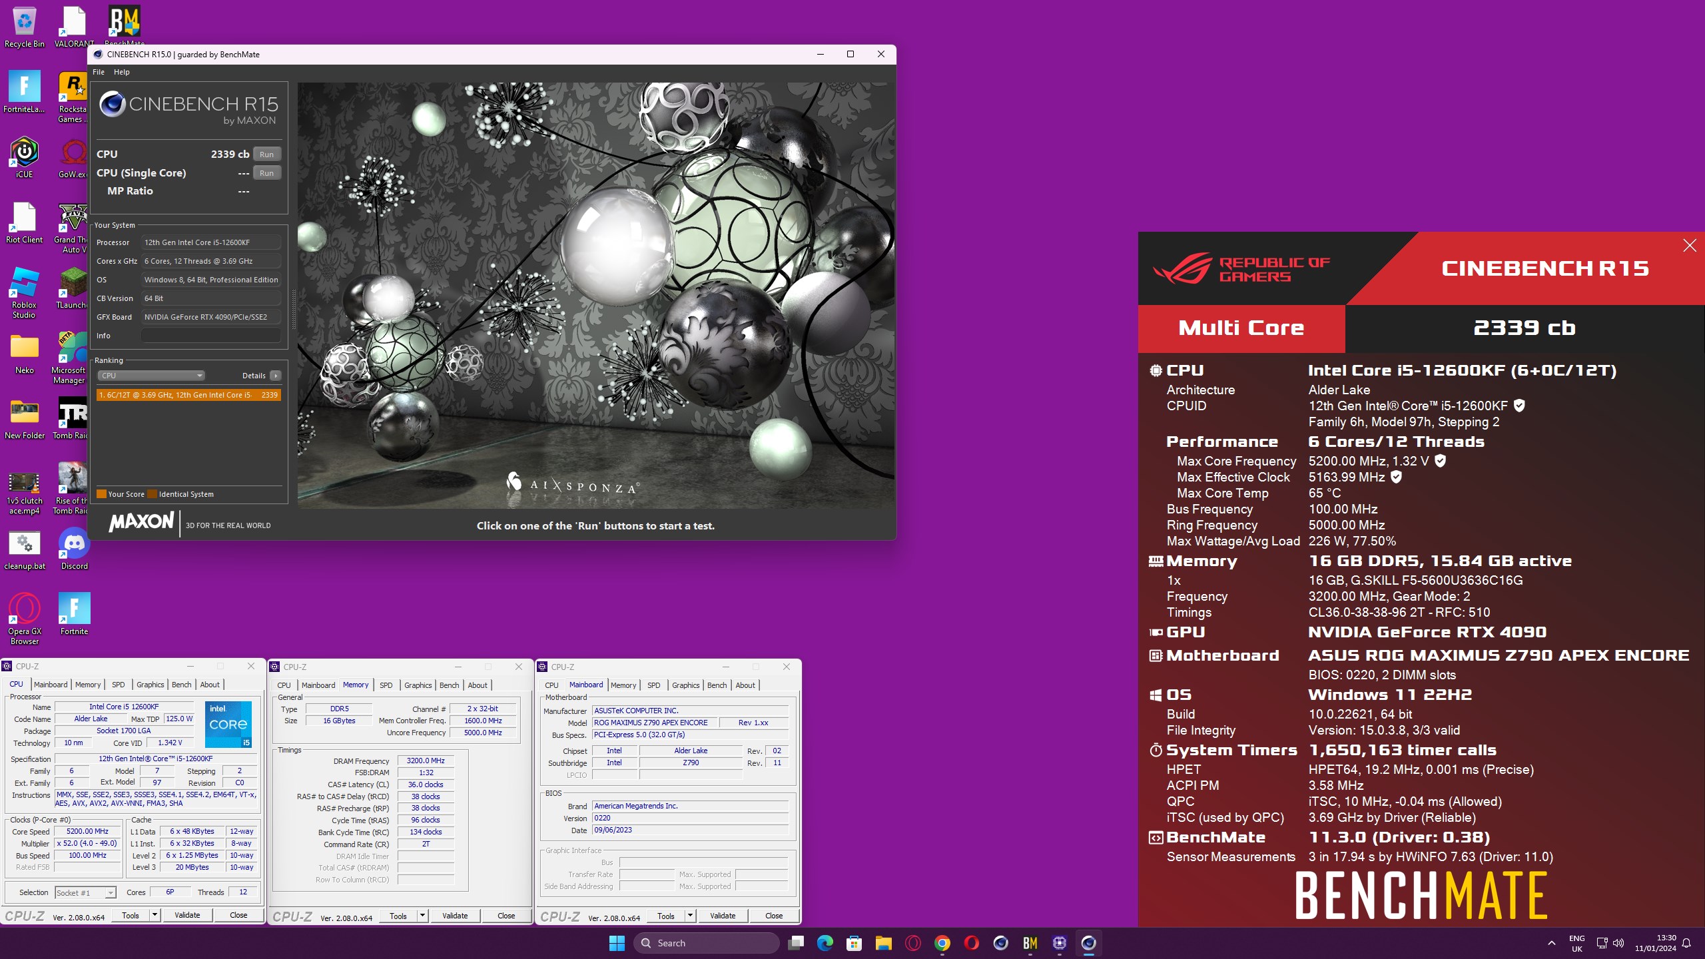Open Bench tab in second CPU-Z window
Image resolution: width=1705 pixels, height=959 pixels.
pyautogui.click(x=450, y=685)
